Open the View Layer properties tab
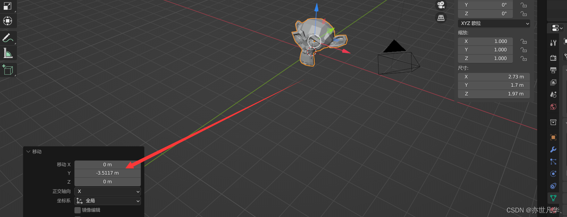The width and height of the screenshot is (567, 217). (x=553, y=82)
